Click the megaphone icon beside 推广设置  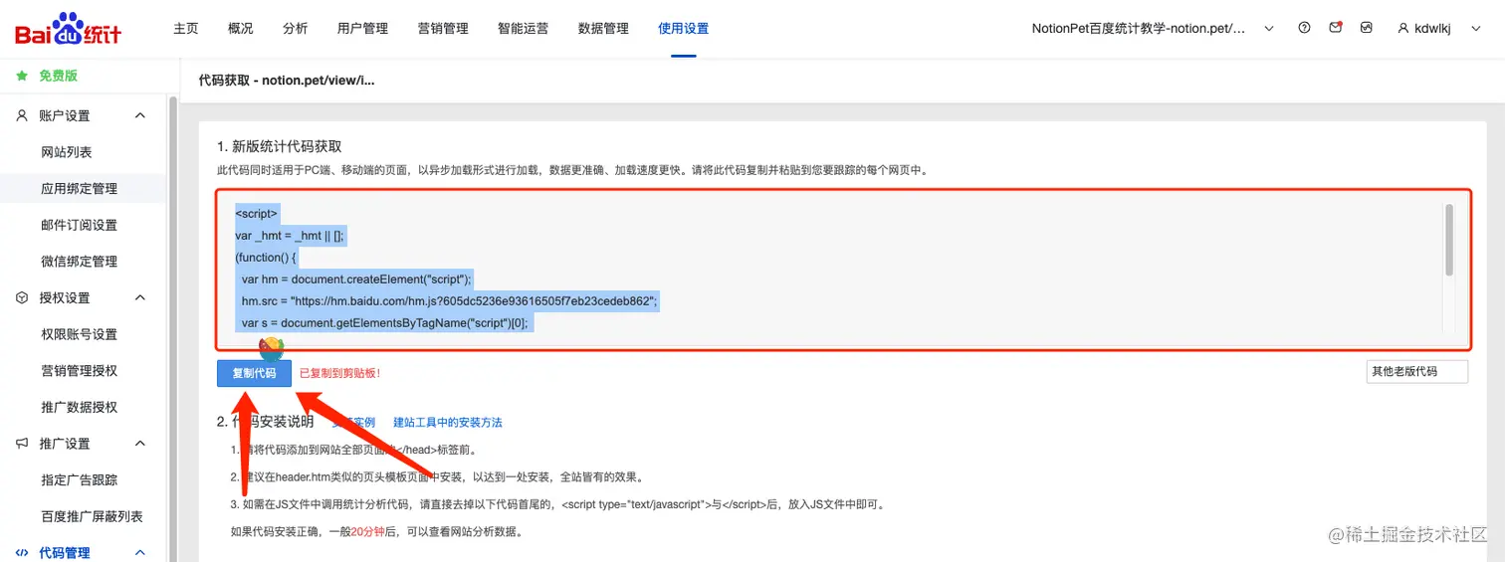click(22, 443)
